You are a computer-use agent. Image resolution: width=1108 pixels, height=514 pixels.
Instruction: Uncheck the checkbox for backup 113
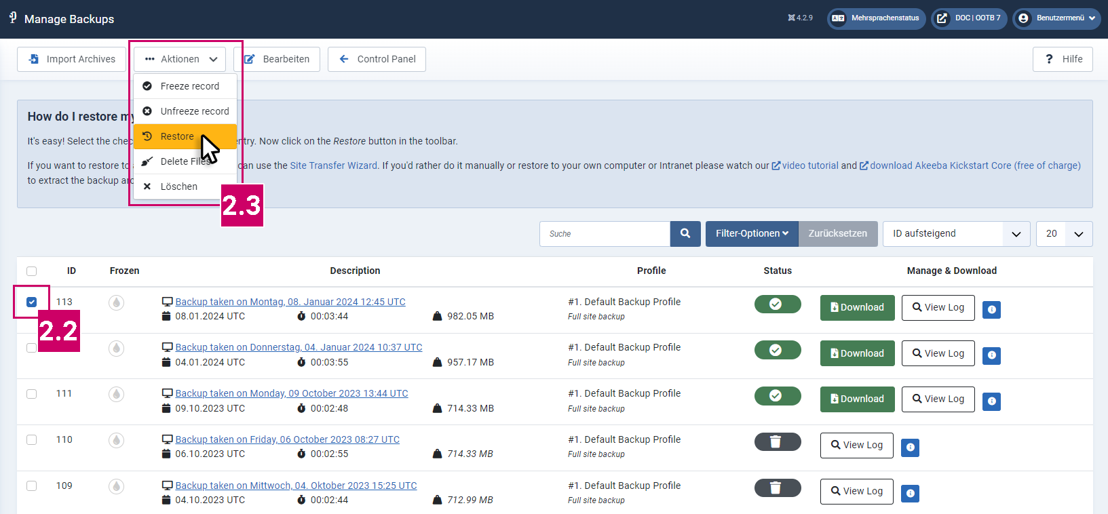coord(31,302)
